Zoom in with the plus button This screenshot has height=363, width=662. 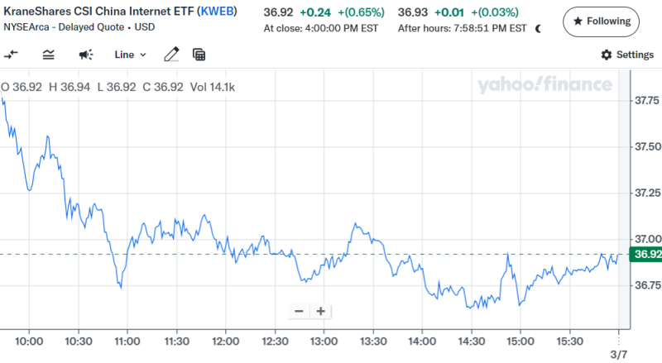pyautogui.click(x=320, y=312)
